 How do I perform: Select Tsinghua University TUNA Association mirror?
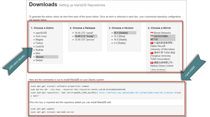point(163,56)
